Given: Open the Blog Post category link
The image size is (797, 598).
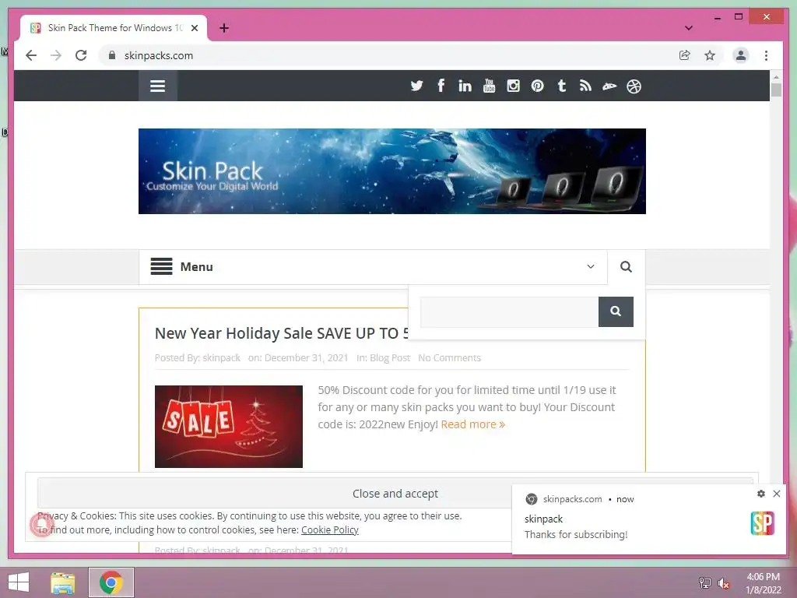Looking at the screenshot, I should tap(390, 358).
